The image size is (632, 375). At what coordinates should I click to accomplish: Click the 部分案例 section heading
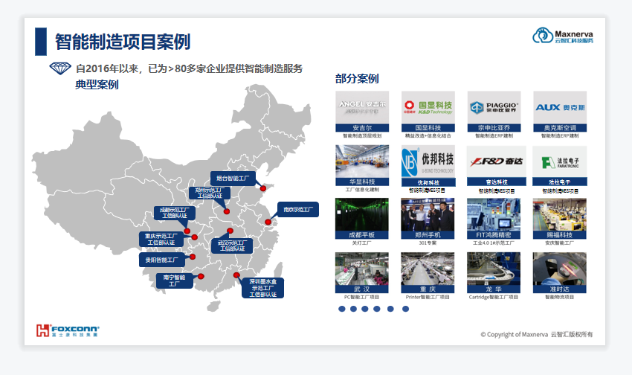(x=357, y=79)
